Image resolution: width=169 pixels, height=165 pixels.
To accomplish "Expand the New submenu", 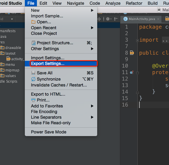I will (x=61, y=10).
